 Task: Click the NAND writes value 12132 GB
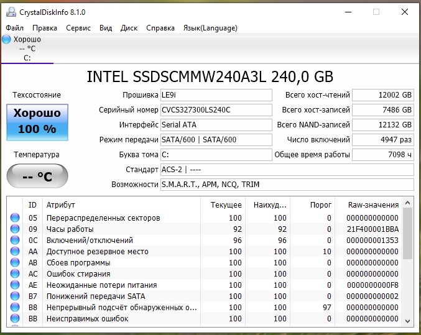(383, 125)
